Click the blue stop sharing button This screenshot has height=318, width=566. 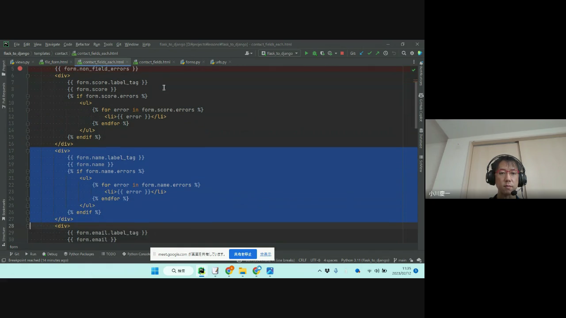tap(242, 254)
